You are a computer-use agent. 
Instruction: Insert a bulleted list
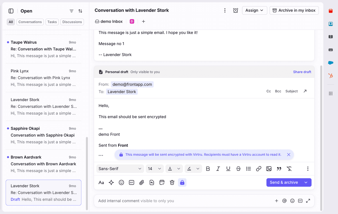pos(248,169)
